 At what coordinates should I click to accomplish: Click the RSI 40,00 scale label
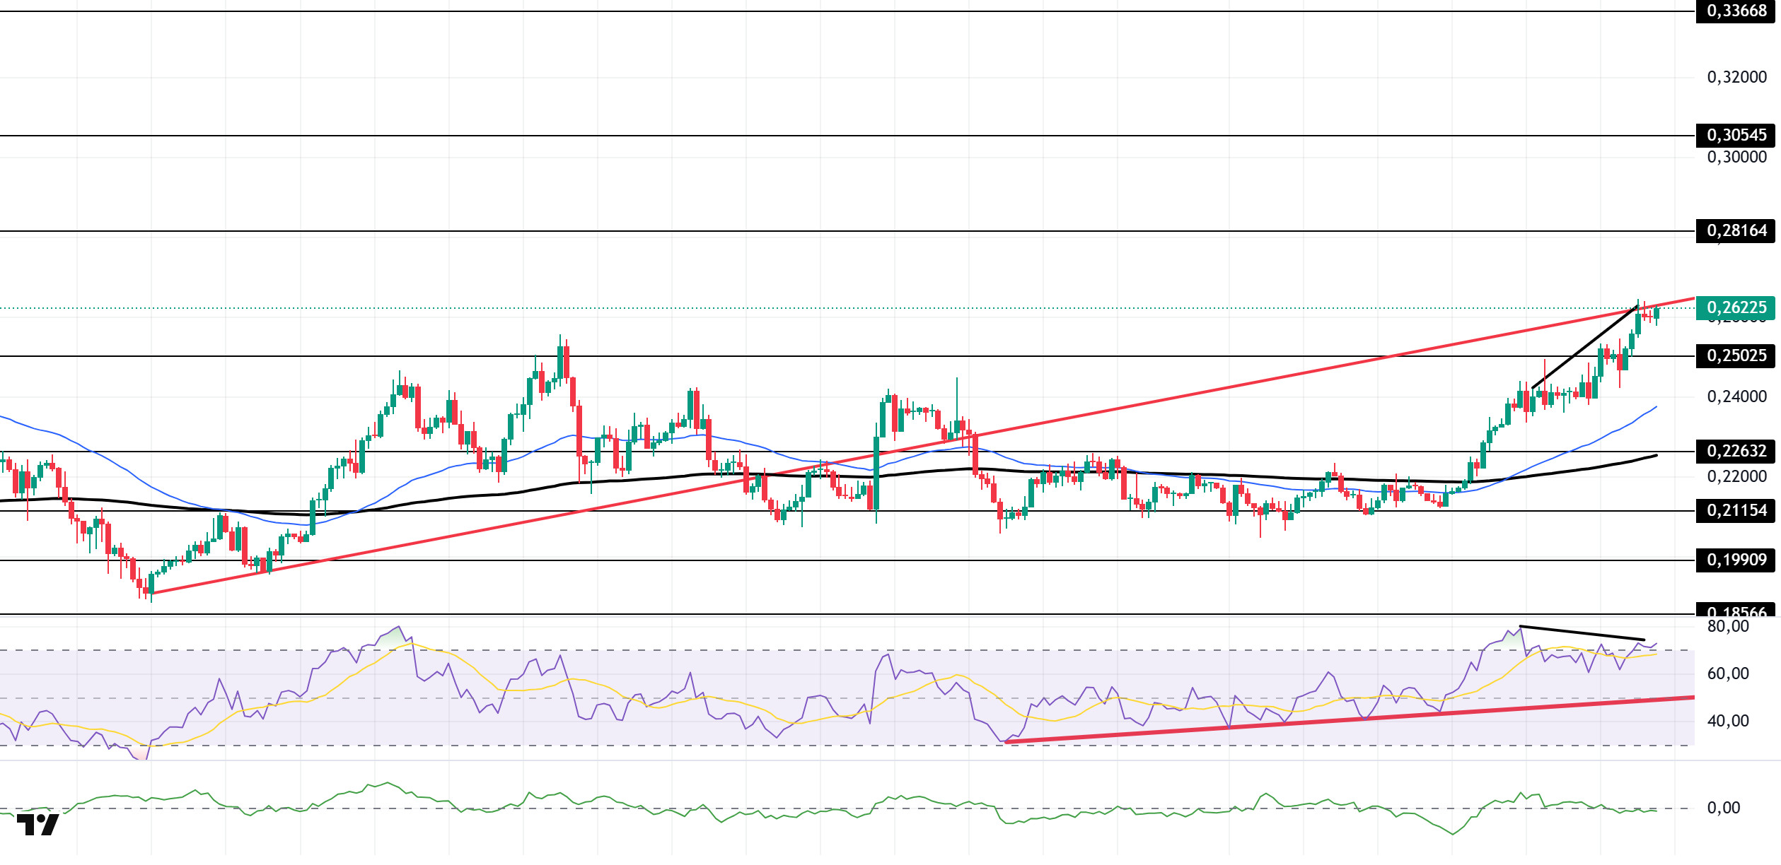[1727, 721]
